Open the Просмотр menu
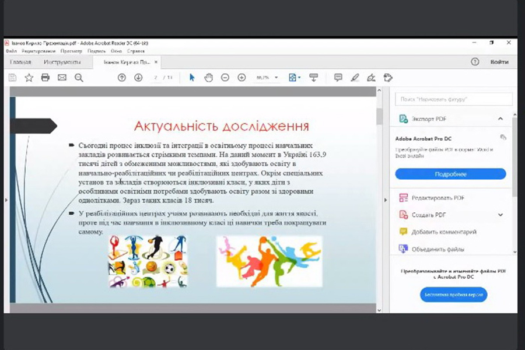Image resolution: width=525 pixels, height=350 pixels. pos(71,51)
